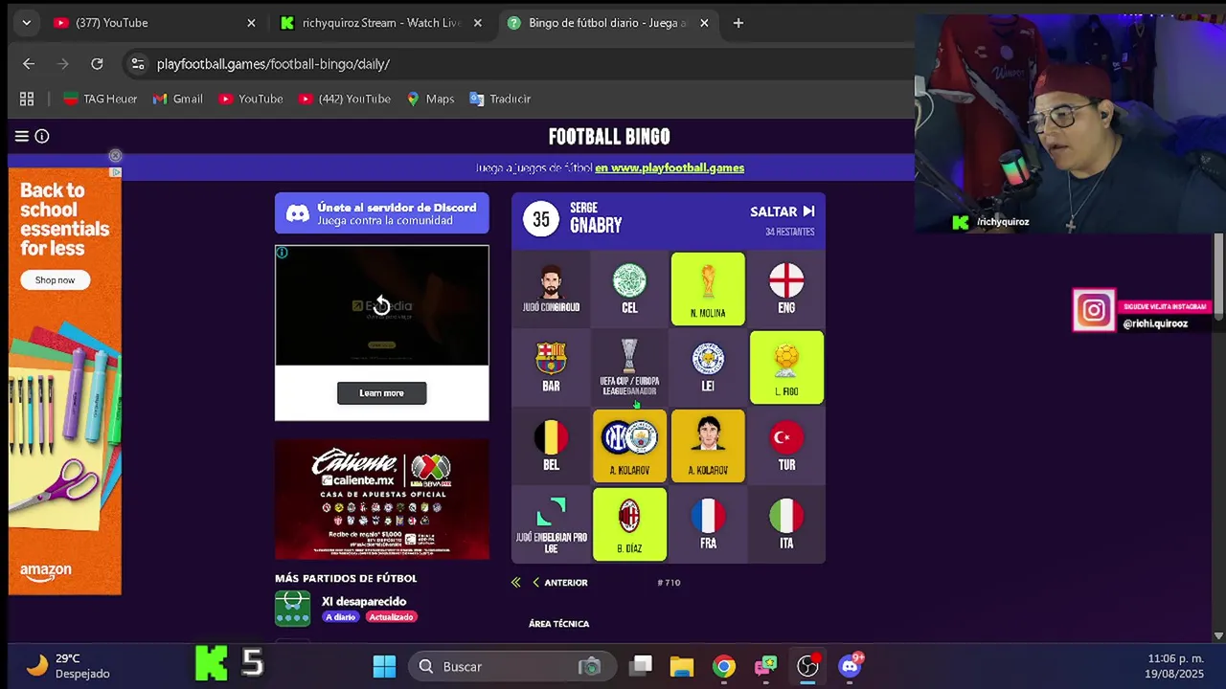The width and height of the screenshot is (1226, 689).
Task: Click the L. Figo Ballon d'Or cell
Action: click(x=786, y=367)
